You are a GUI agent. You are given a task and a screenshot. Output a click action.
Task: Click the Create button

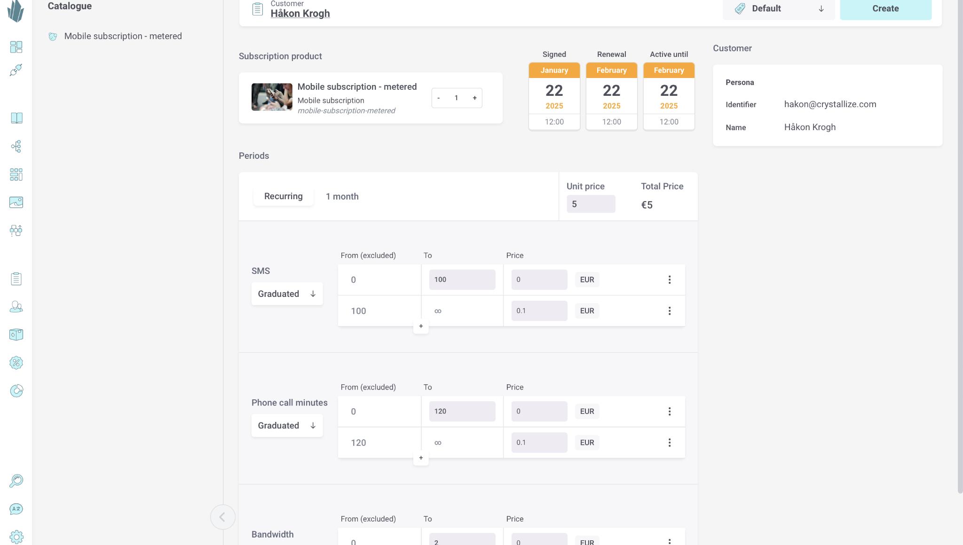[885, 9]
